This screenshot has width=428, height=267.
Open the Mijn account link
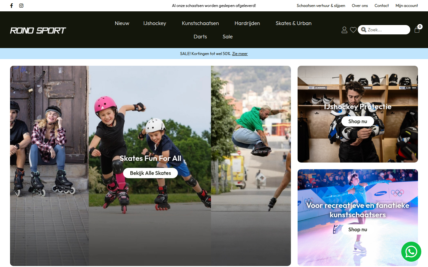point(407,6)
